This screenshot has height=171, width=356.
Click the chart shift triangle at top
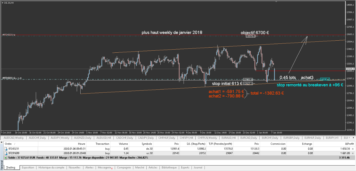(x=276, y=2)
